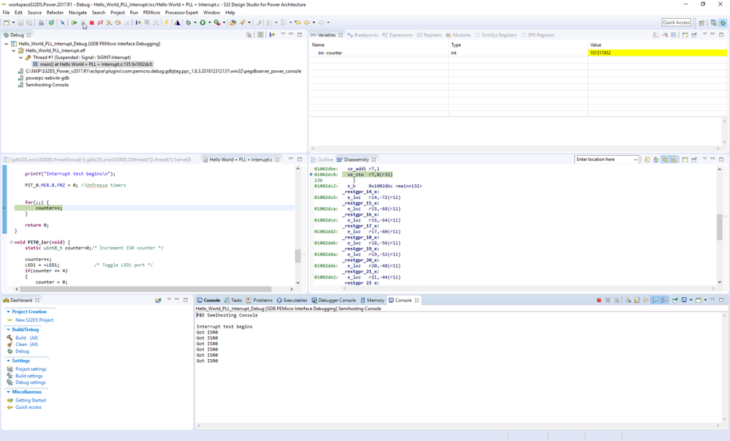
Task: Click Refresh View icon in Disassembly panel
Action: (x=647, y=159)
